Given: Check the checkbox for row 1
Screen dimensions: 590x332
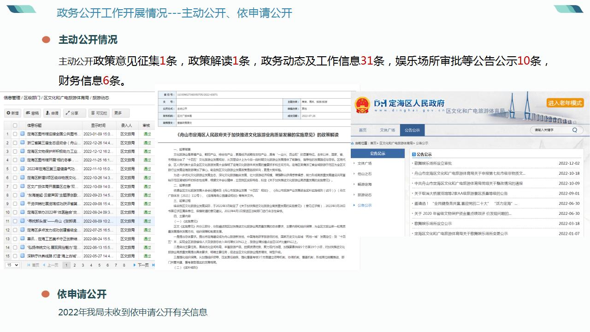Looking at the screenshot, I should 15,134.
